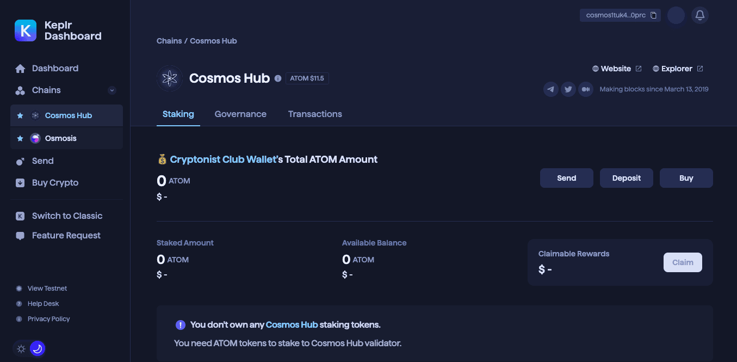This screenshot has width=737, height=362.
Task: Open the Medium social icon
Action: [586, 89]
